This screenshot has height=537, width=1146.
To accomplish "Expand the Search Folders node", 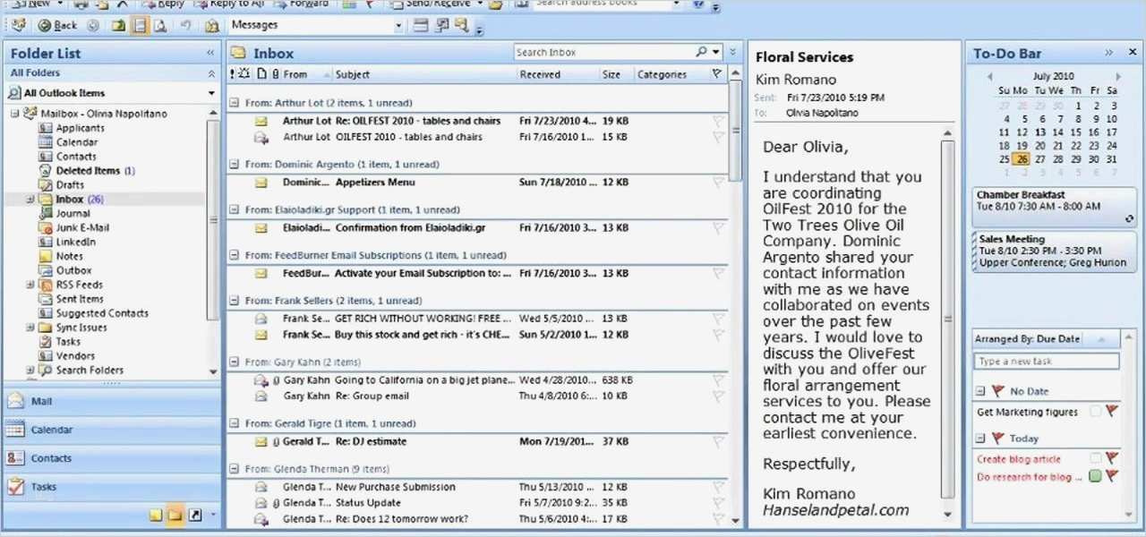I will click(30, 371).
